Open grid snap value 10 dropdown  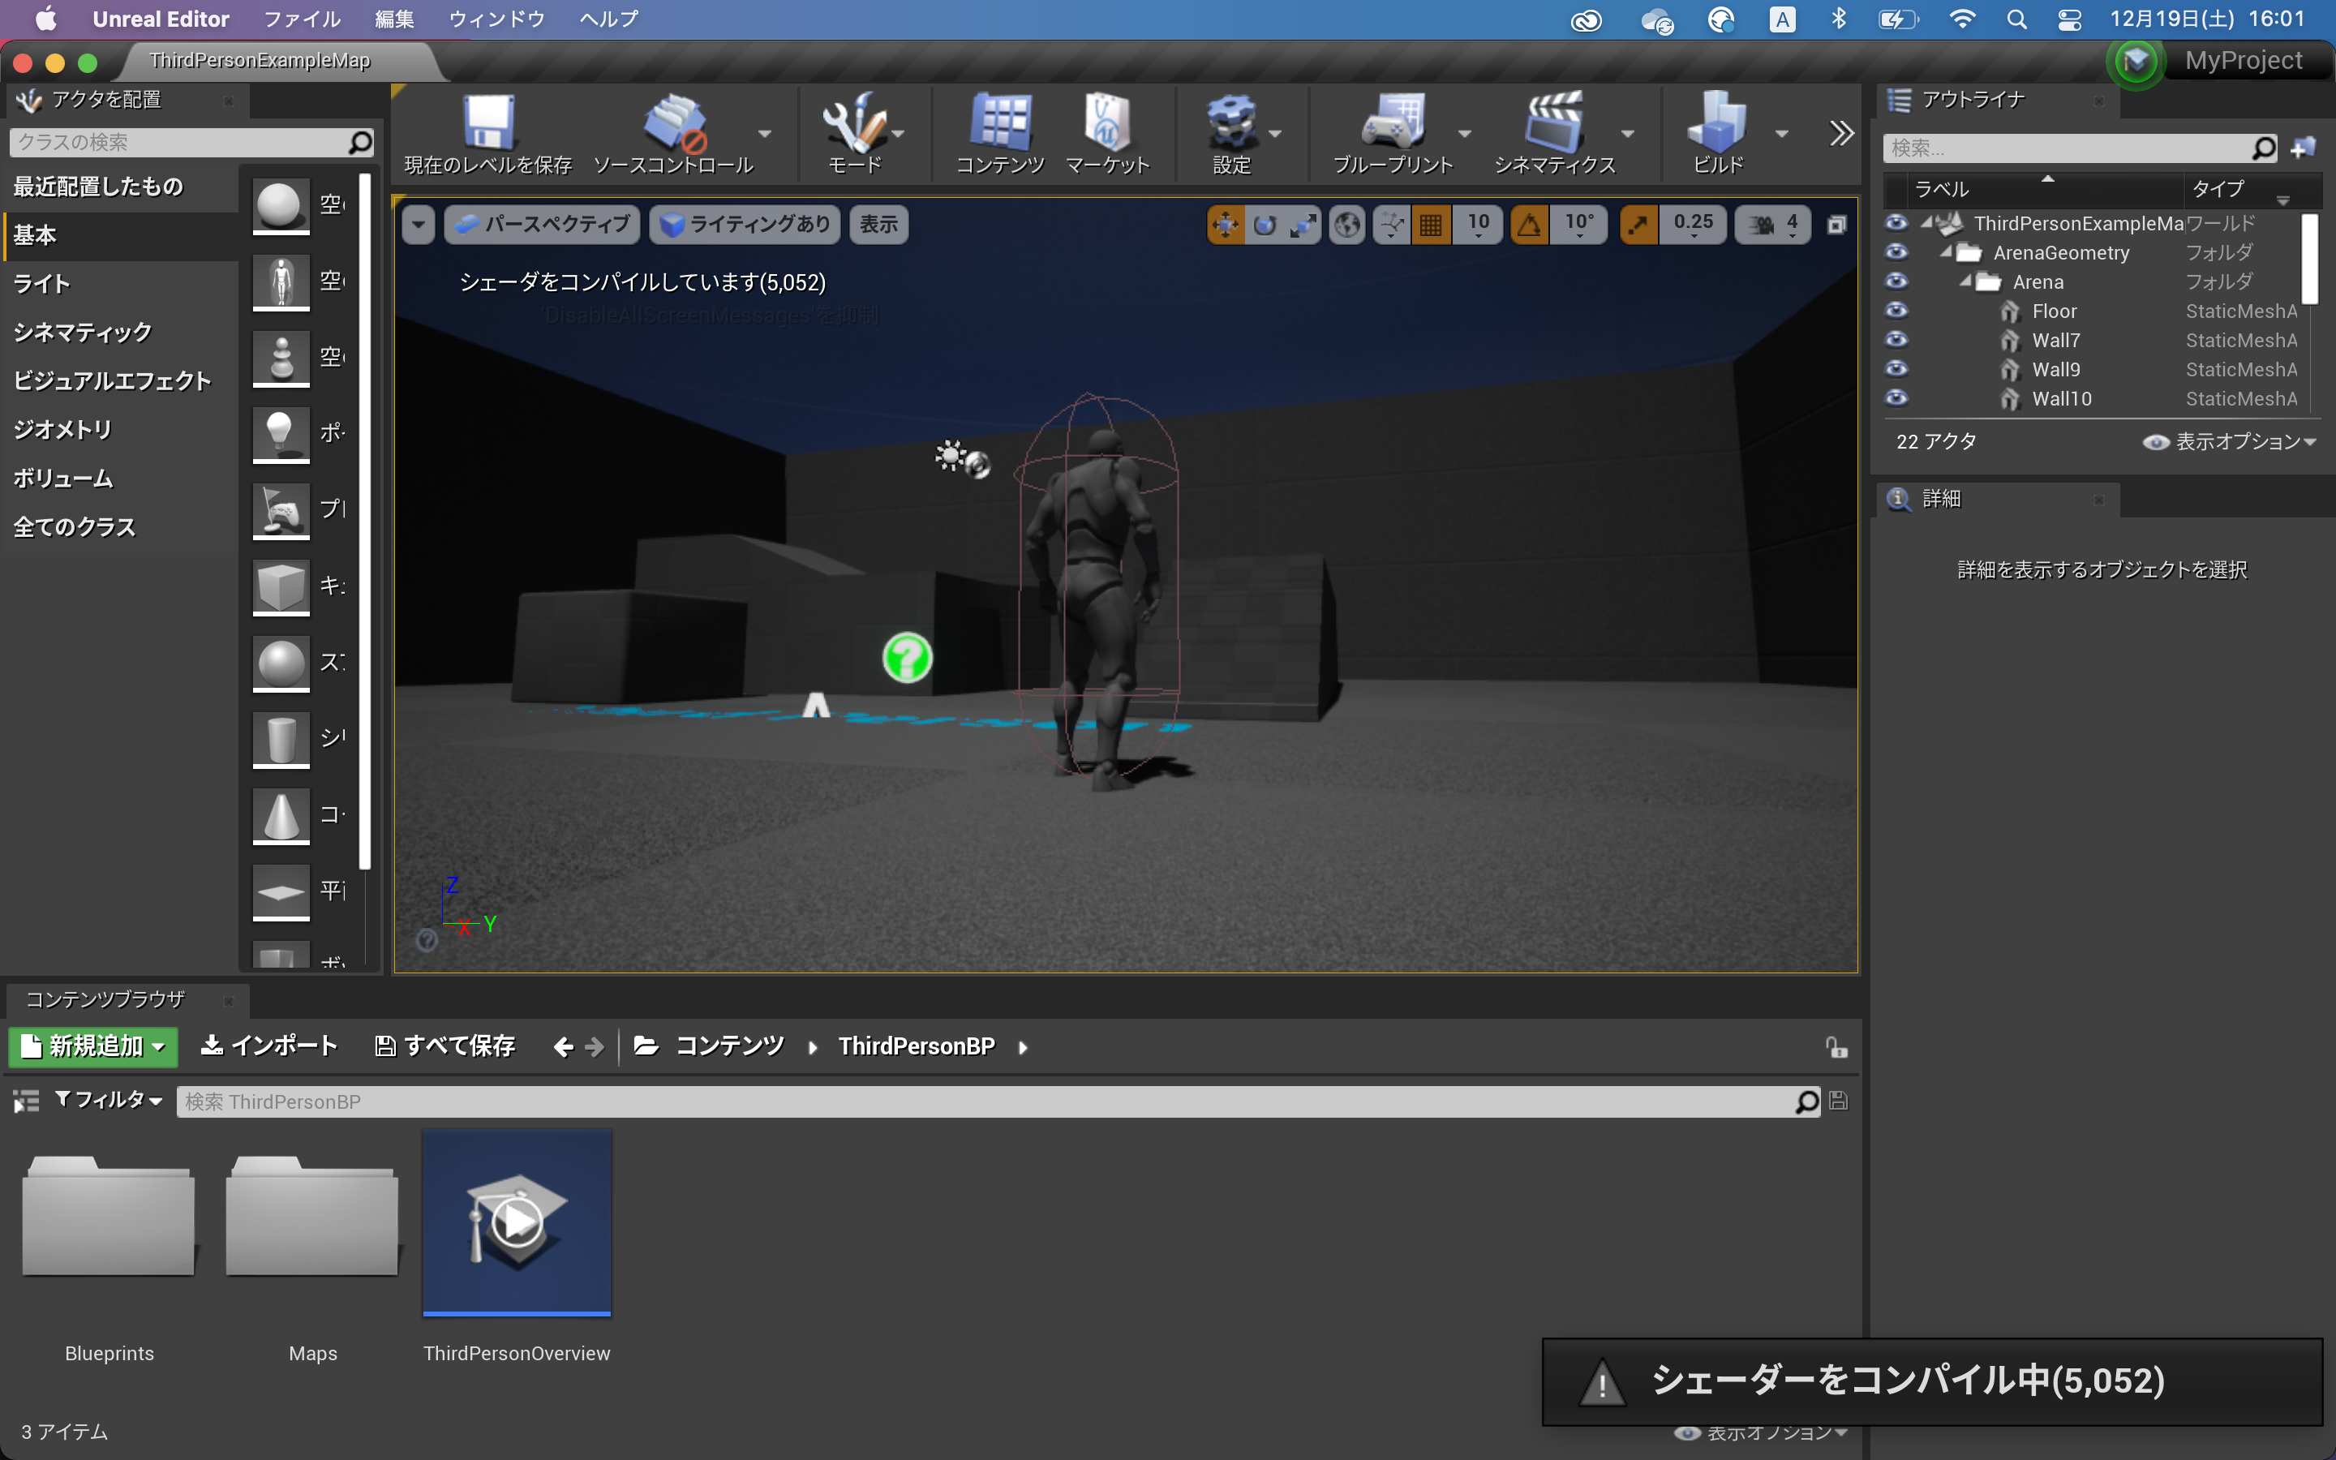[1478, 225]
